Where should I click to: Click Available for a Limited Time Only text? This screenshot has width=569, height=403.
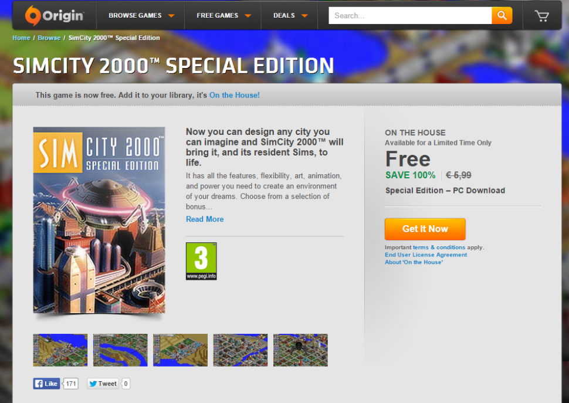point(438,143)
